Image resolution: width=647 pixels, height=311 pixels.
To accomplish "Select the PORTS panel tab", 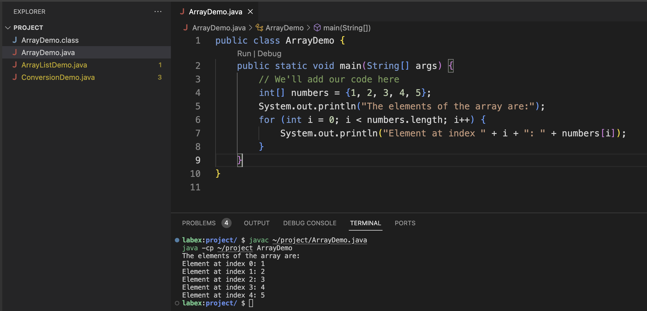I will point(405,223).
